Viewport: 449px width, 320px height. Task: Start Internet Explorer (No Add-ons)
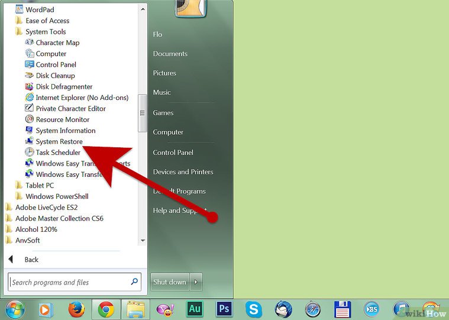click(77, 98)
